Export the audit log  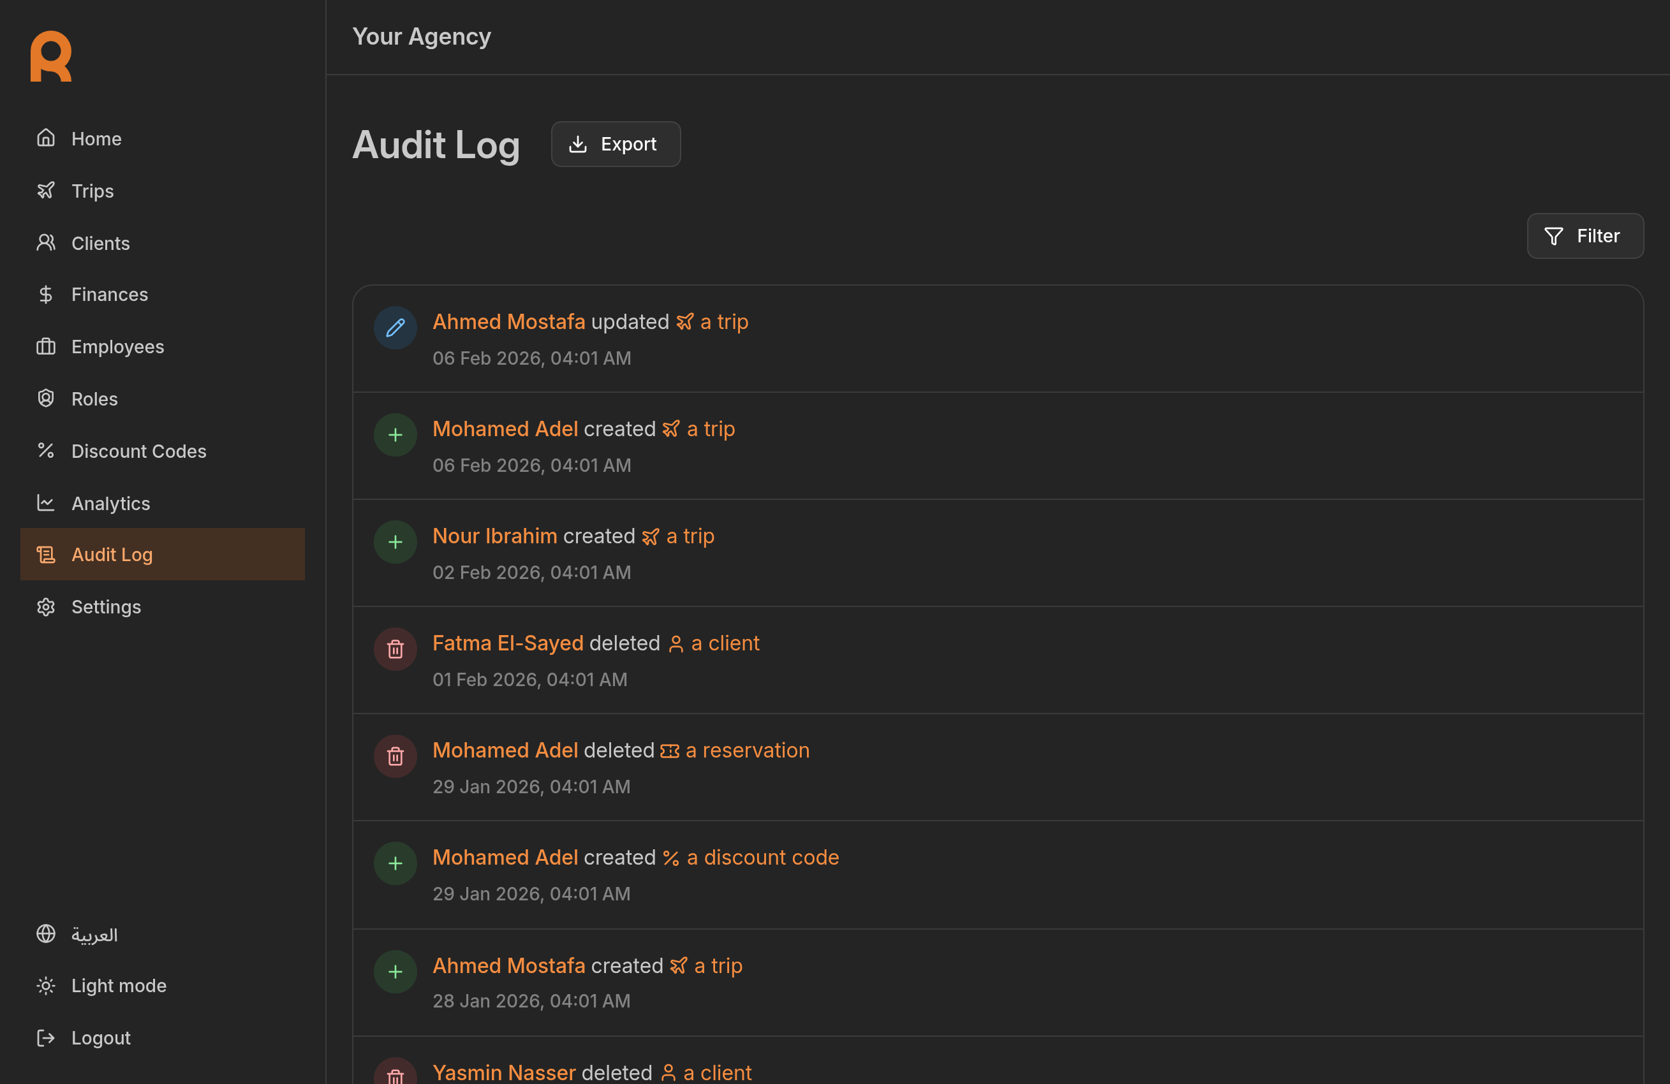click(615, 144)
